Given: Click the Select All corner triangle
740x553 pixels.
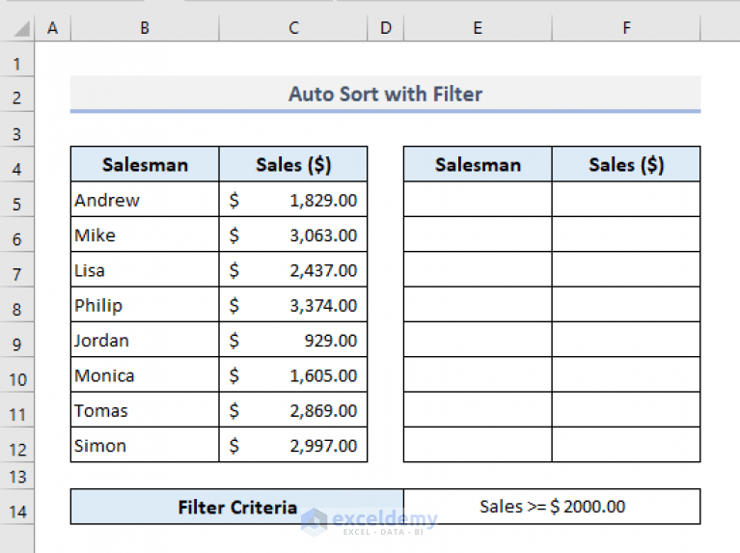Looking at the screenshot, I should [22, 28].
